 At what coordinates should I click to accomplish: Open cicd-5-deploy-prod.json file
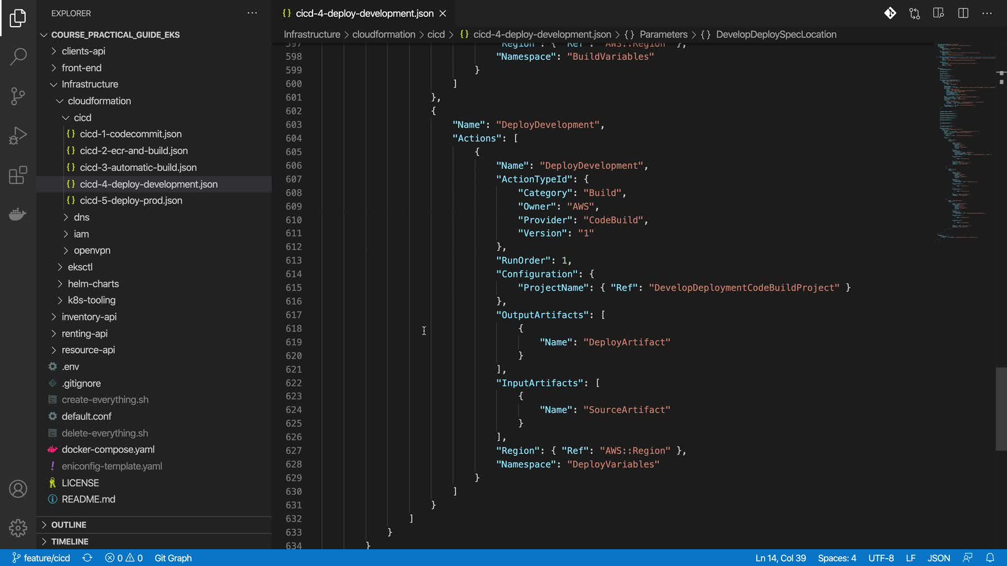coord(131,200)
